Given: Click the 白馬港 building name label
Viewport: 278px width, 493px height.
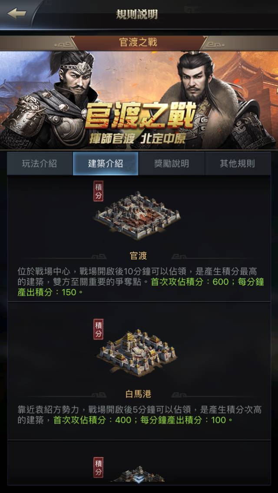Looking at the screenshot, I should coord(139,394).
